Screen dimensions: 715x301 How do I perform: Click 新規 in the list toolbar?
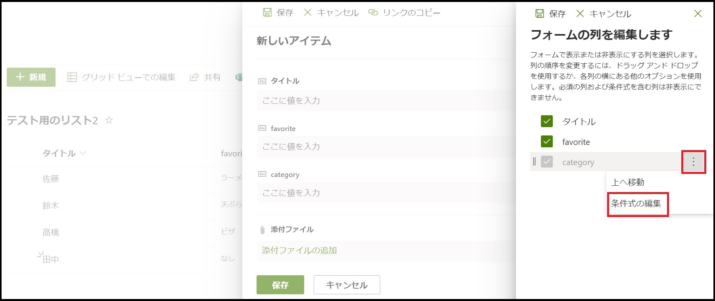tap(31, 77)
